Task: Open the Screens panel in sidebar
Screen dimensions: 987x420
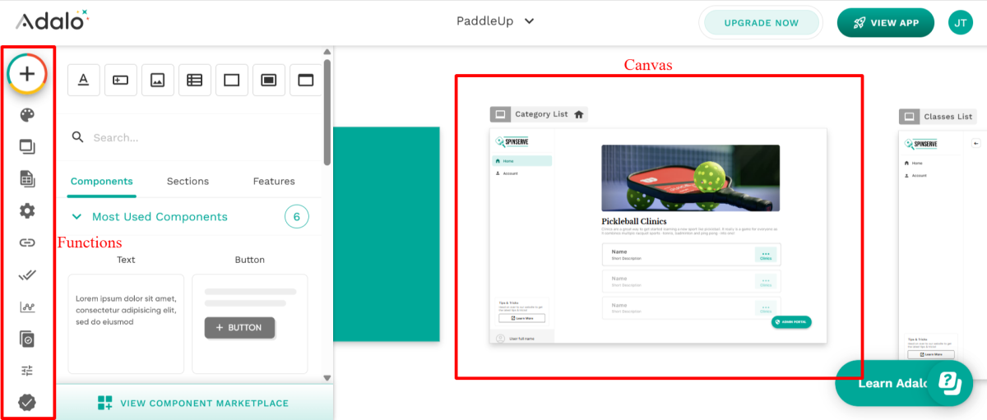Action: [27, 147]
